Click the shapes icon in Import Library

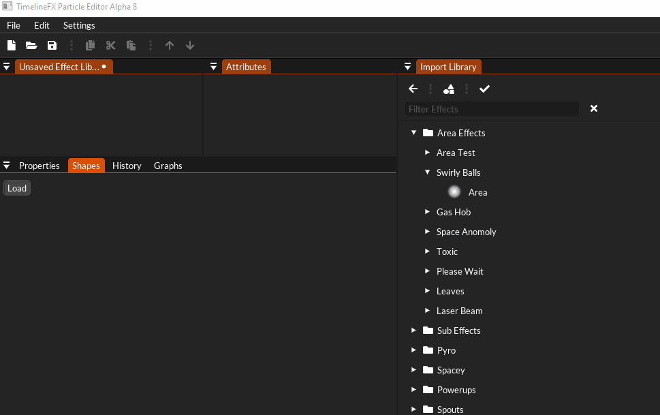click(448, 89)
